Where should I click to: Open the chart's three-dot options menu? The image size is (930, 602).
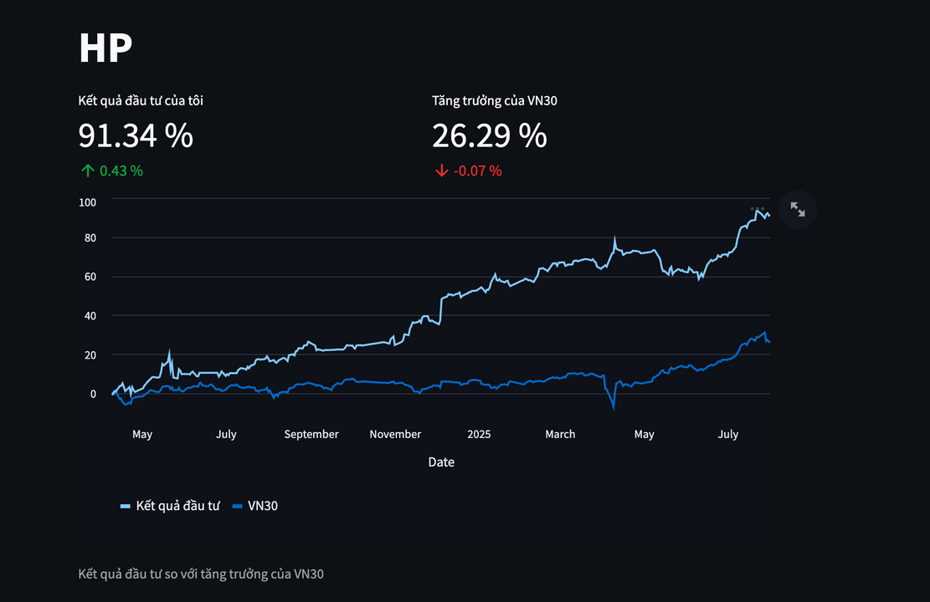pos(757,208)
